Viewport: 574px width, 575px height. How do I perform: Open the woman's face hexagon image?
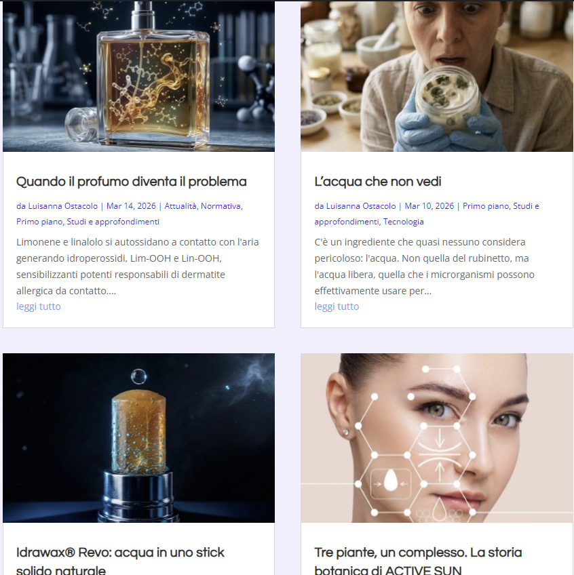(x=437, y=438)
